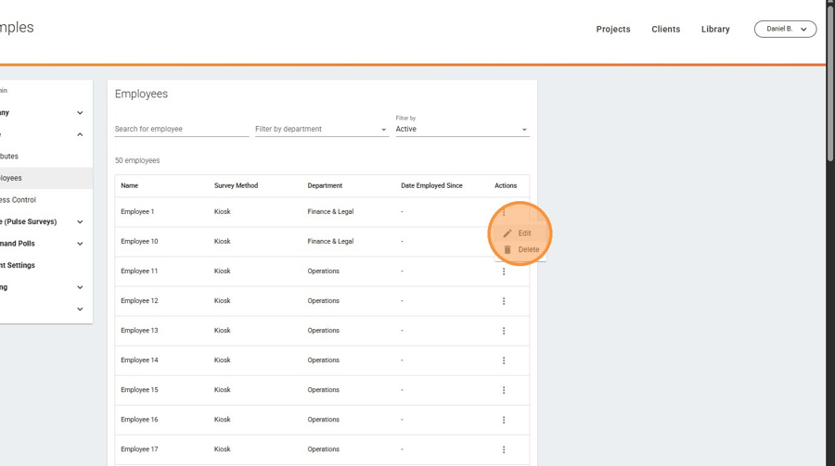
Task: Click Kiosk in Employee 14 row
Action: pyautogui.click(x=222, y=360)
